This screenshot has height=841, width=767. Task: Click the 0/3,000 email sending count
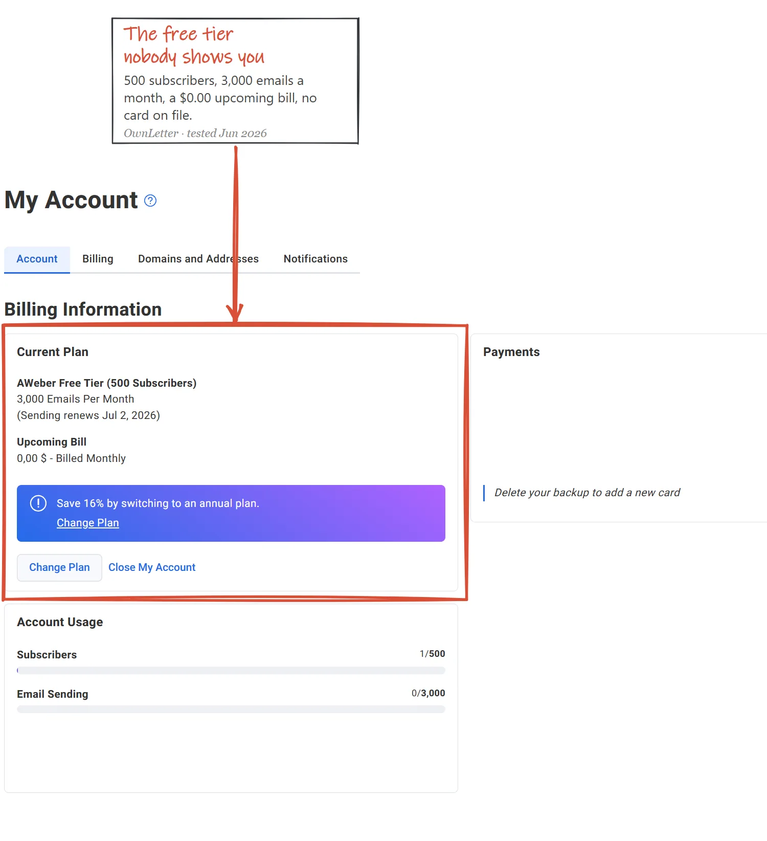pyautogui.click(x=428, y=693)
